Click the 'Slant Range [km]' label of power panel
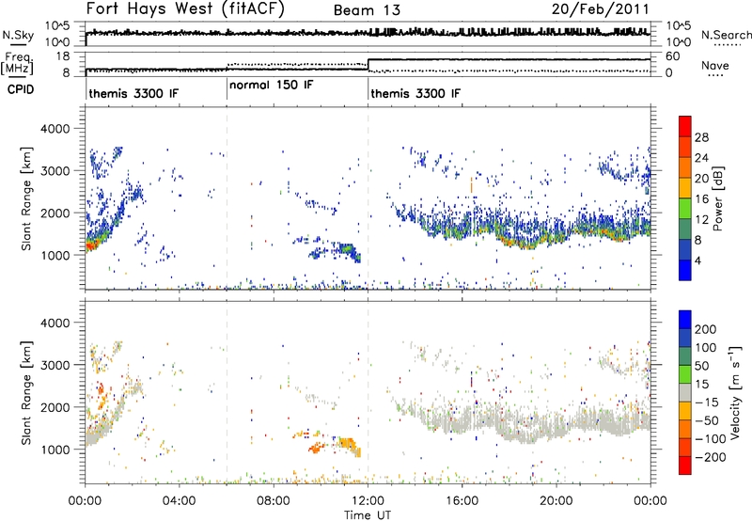 27,198
